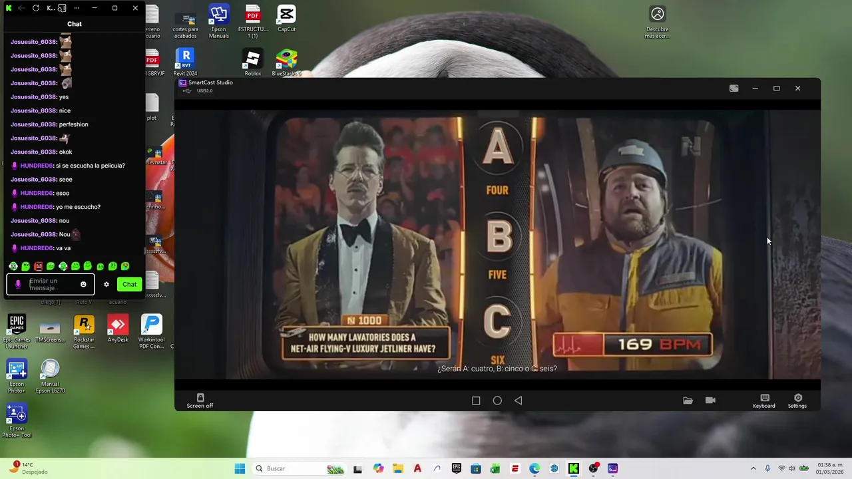Open SmartCast Studio Settings

coord(797,401)
